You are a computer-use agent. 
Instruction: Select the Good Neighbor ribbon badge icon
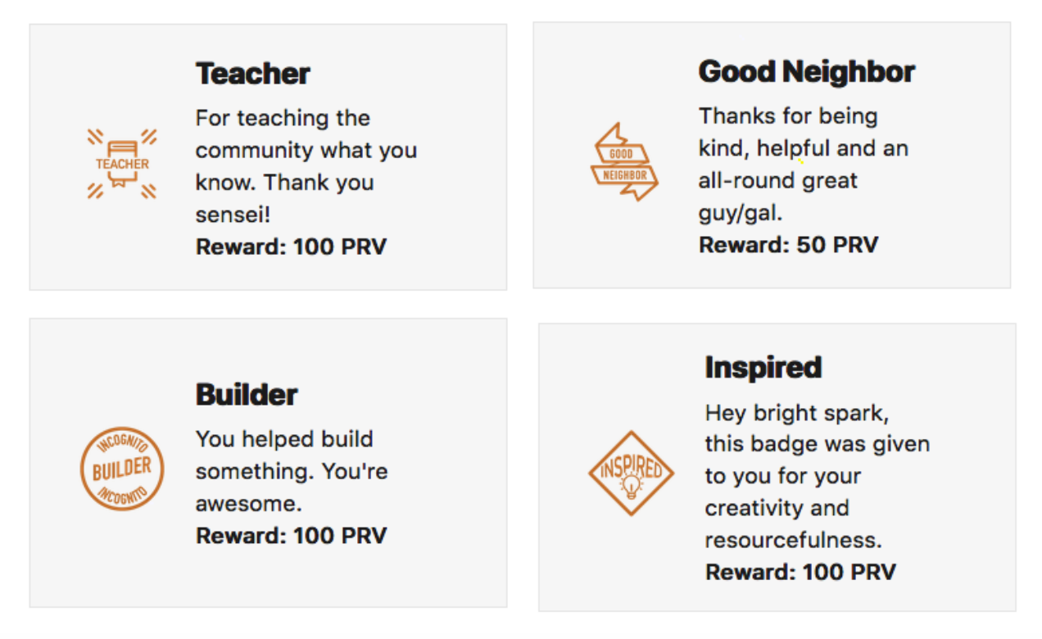tap(624, 161)
